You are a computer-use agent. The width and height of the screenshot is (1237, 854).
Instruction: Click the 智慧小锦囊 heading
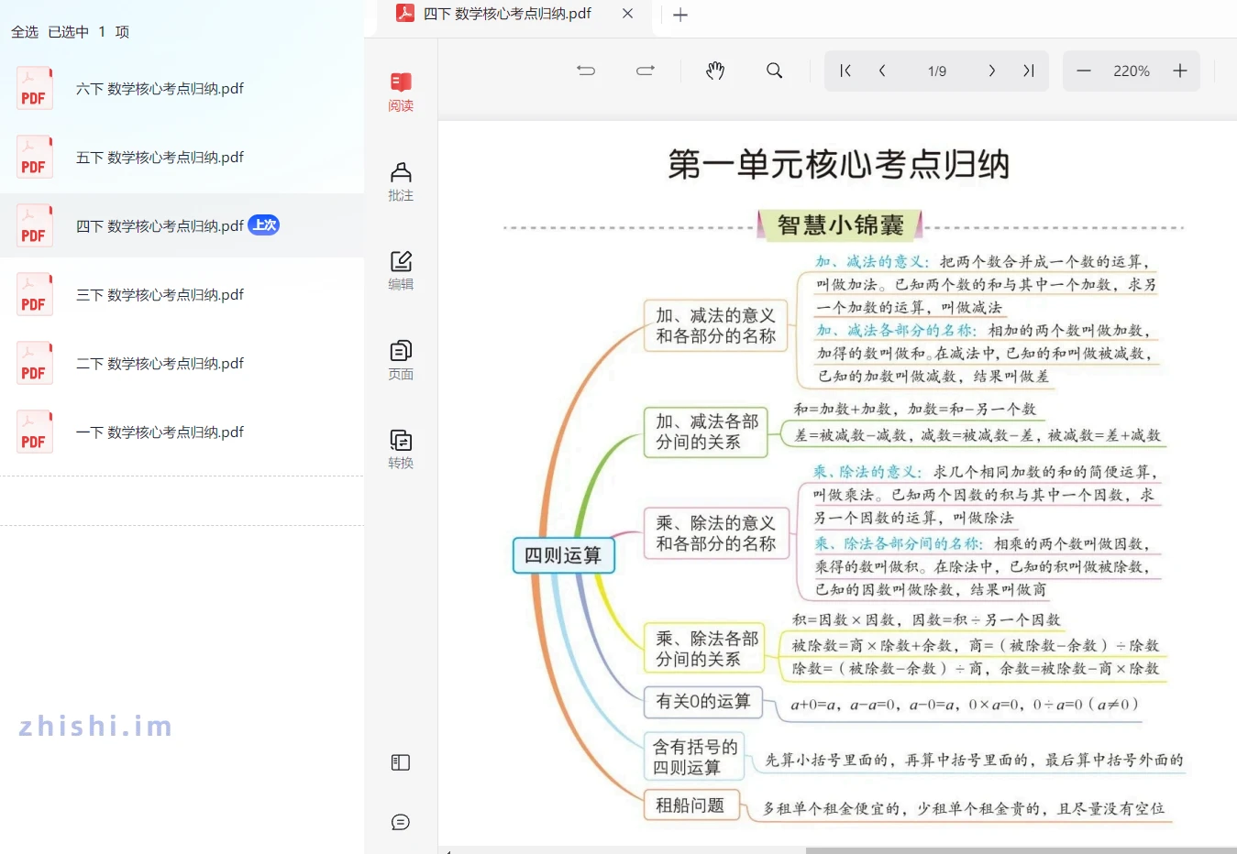(x=840, y=224)
